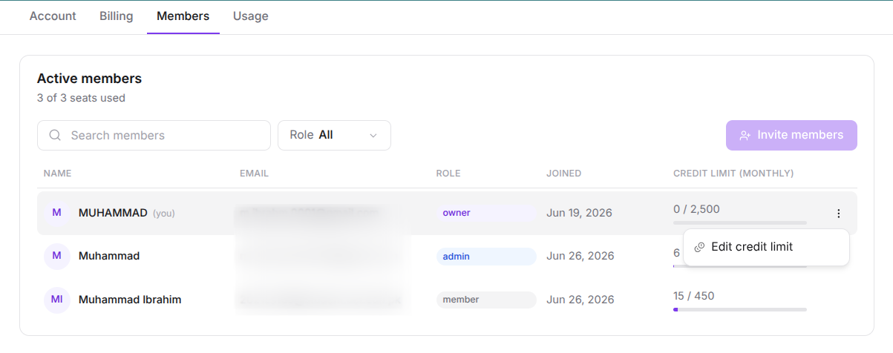Click the owner role badge

coord(485,213)
